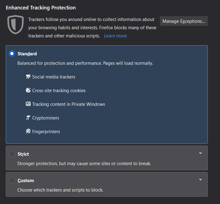Screen dimensions: 220x204
Task: Click the Cryptominers icon
Action: click(x=28, y=118)
